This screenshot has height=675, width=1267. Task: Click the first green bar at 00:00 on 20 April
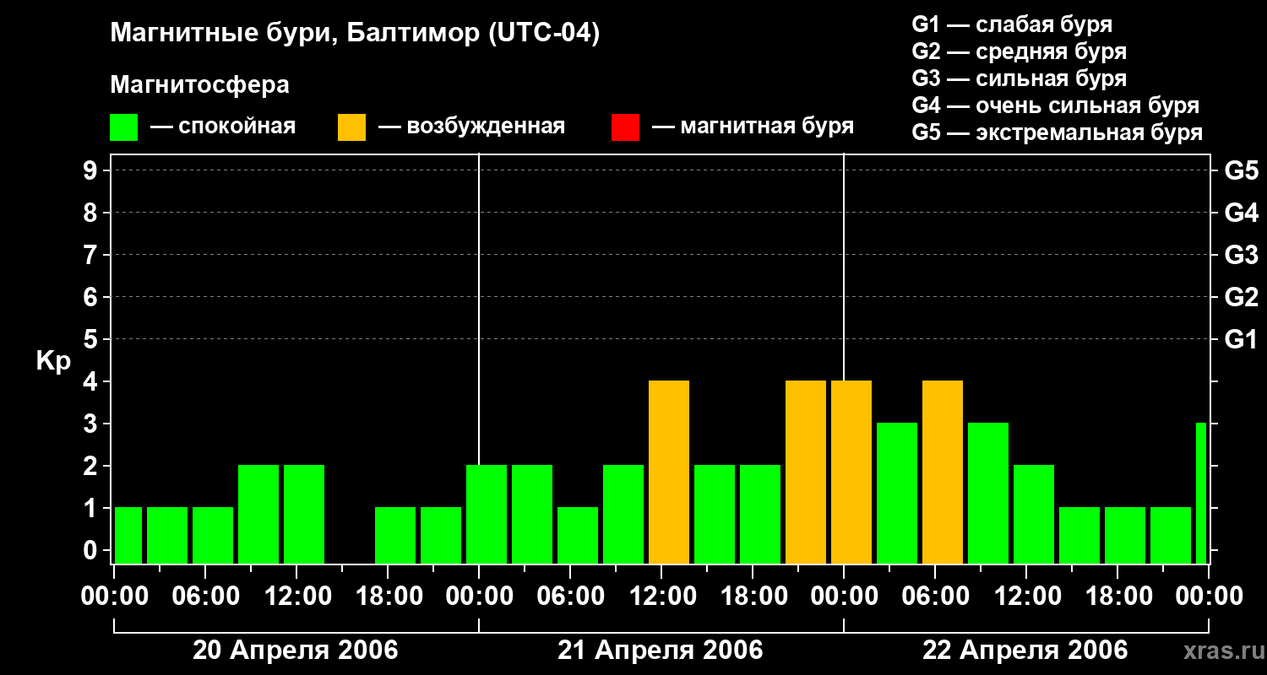click(128, 536)
